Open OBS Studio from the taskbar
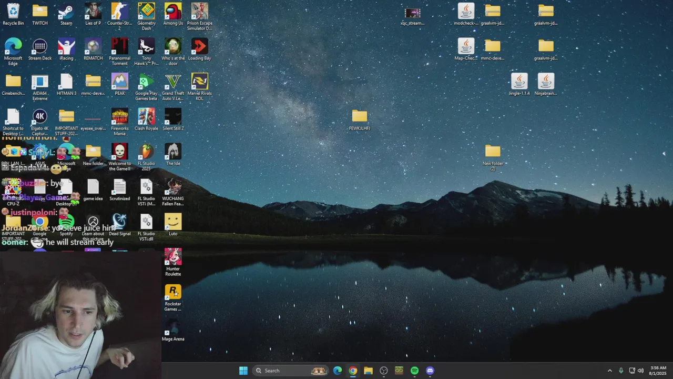This screenshot has width=673, height=379. click(384, 371)
